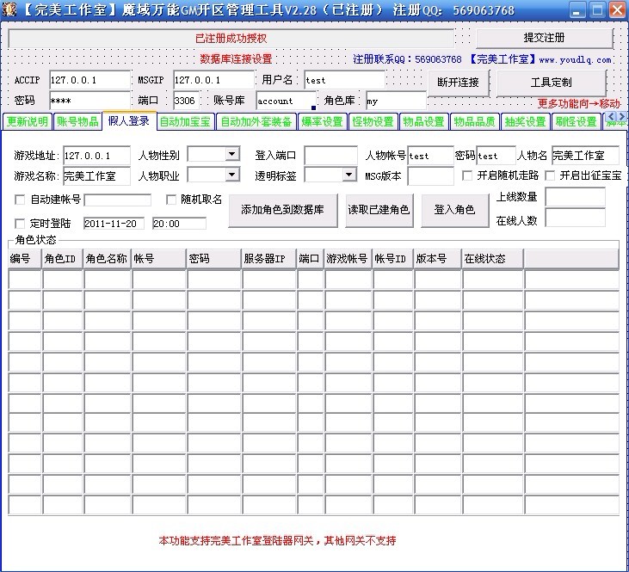Click the 读取已建角色 button

click(379, 210)
